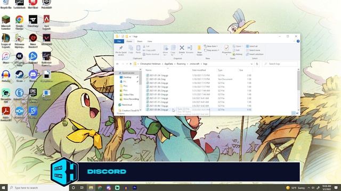Click Invert selection in ribbon
Image resolution: width=341 pixels, height=191 pixels.
pos(255,54)
